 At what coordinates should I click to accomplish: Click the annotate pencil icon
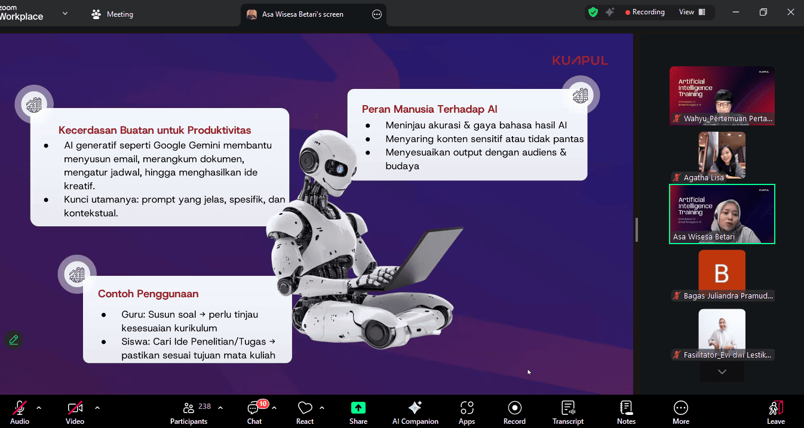(x=14, y=340)
